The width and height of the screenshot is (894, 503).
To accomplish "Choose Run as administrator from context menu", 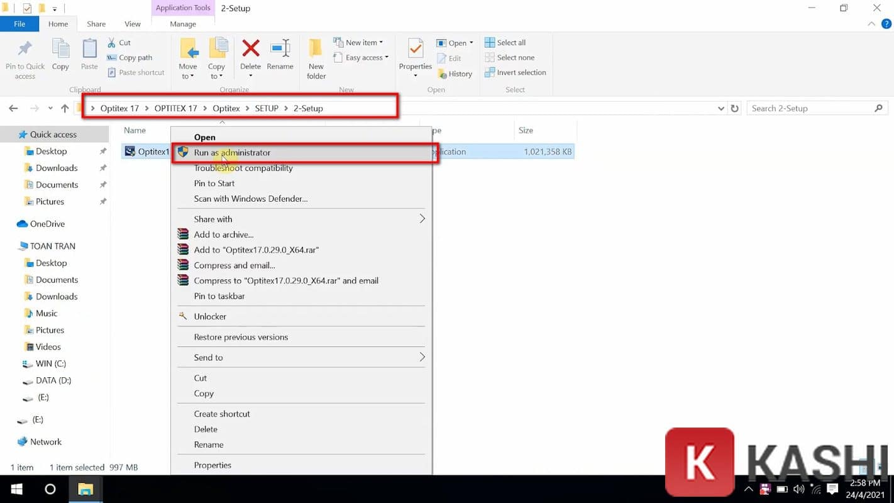I will click(232, 152).
